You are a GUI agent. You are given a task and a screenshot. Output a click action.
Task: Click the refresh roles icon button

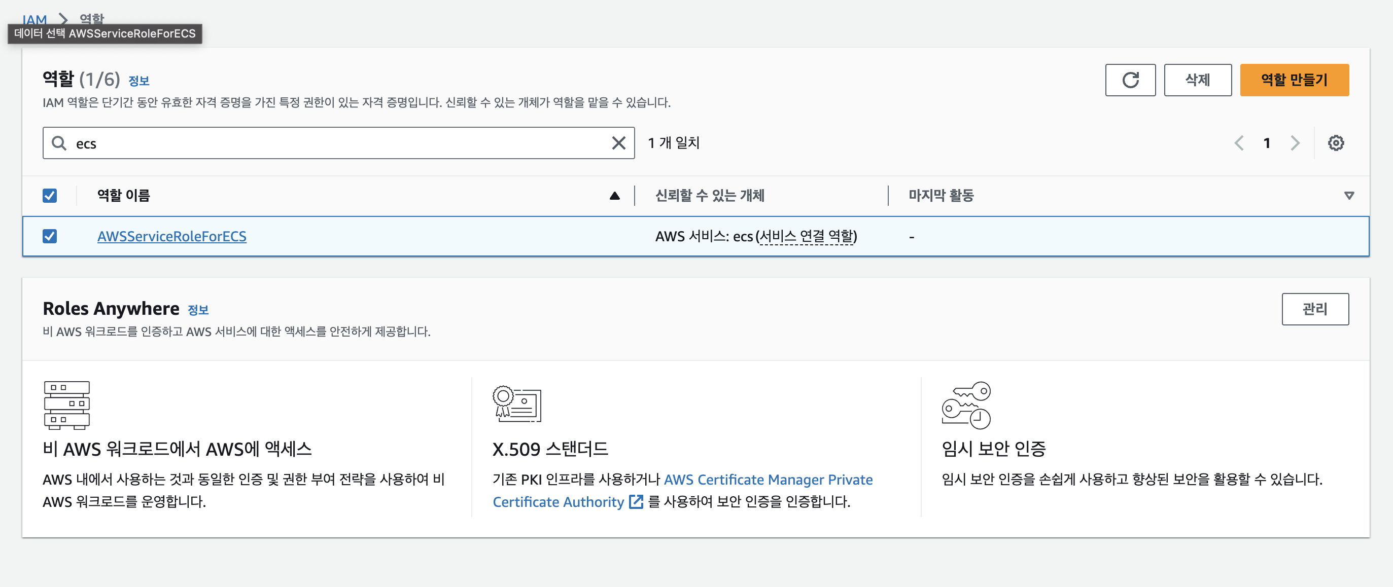(x=1130, y=80)
